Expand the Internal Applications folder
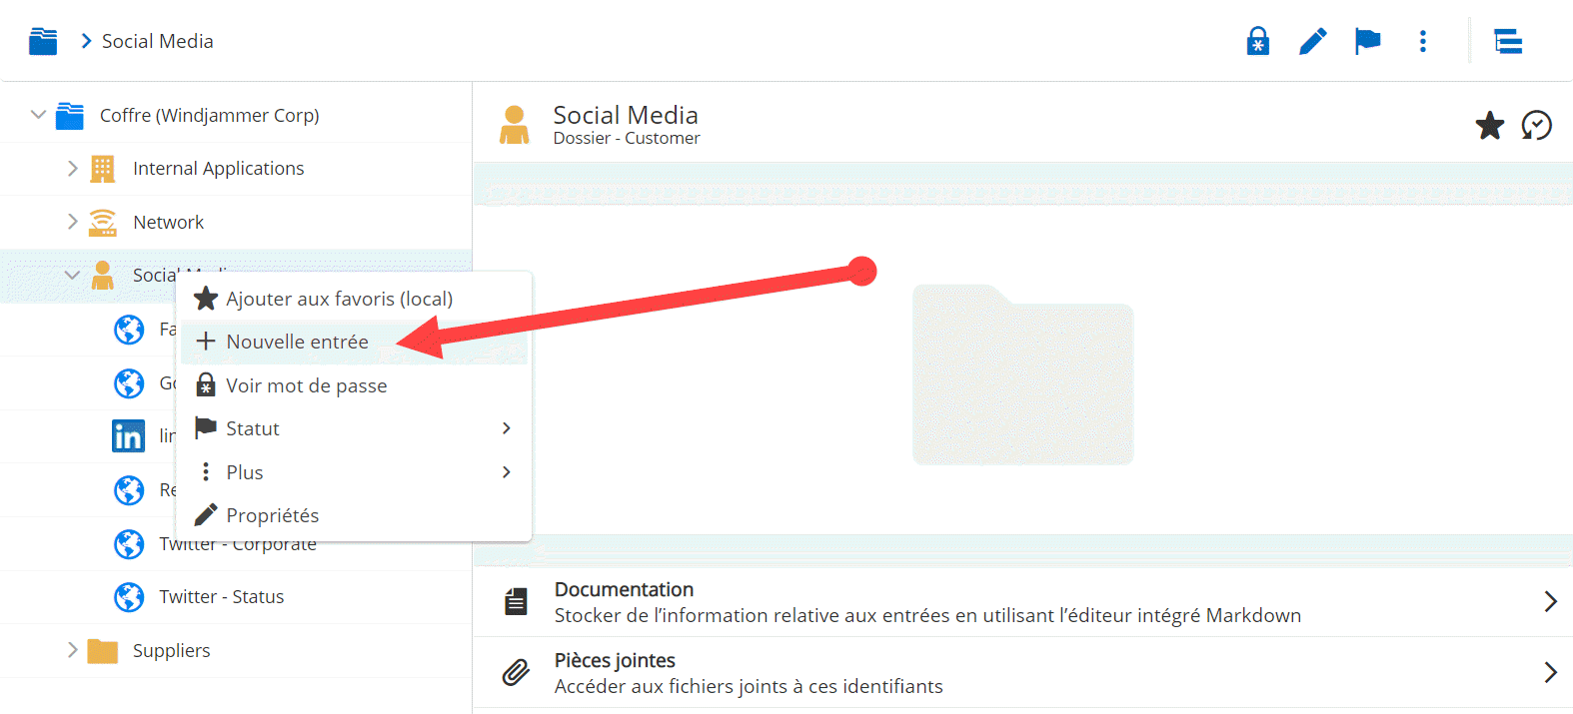 (x=72, y=169)
